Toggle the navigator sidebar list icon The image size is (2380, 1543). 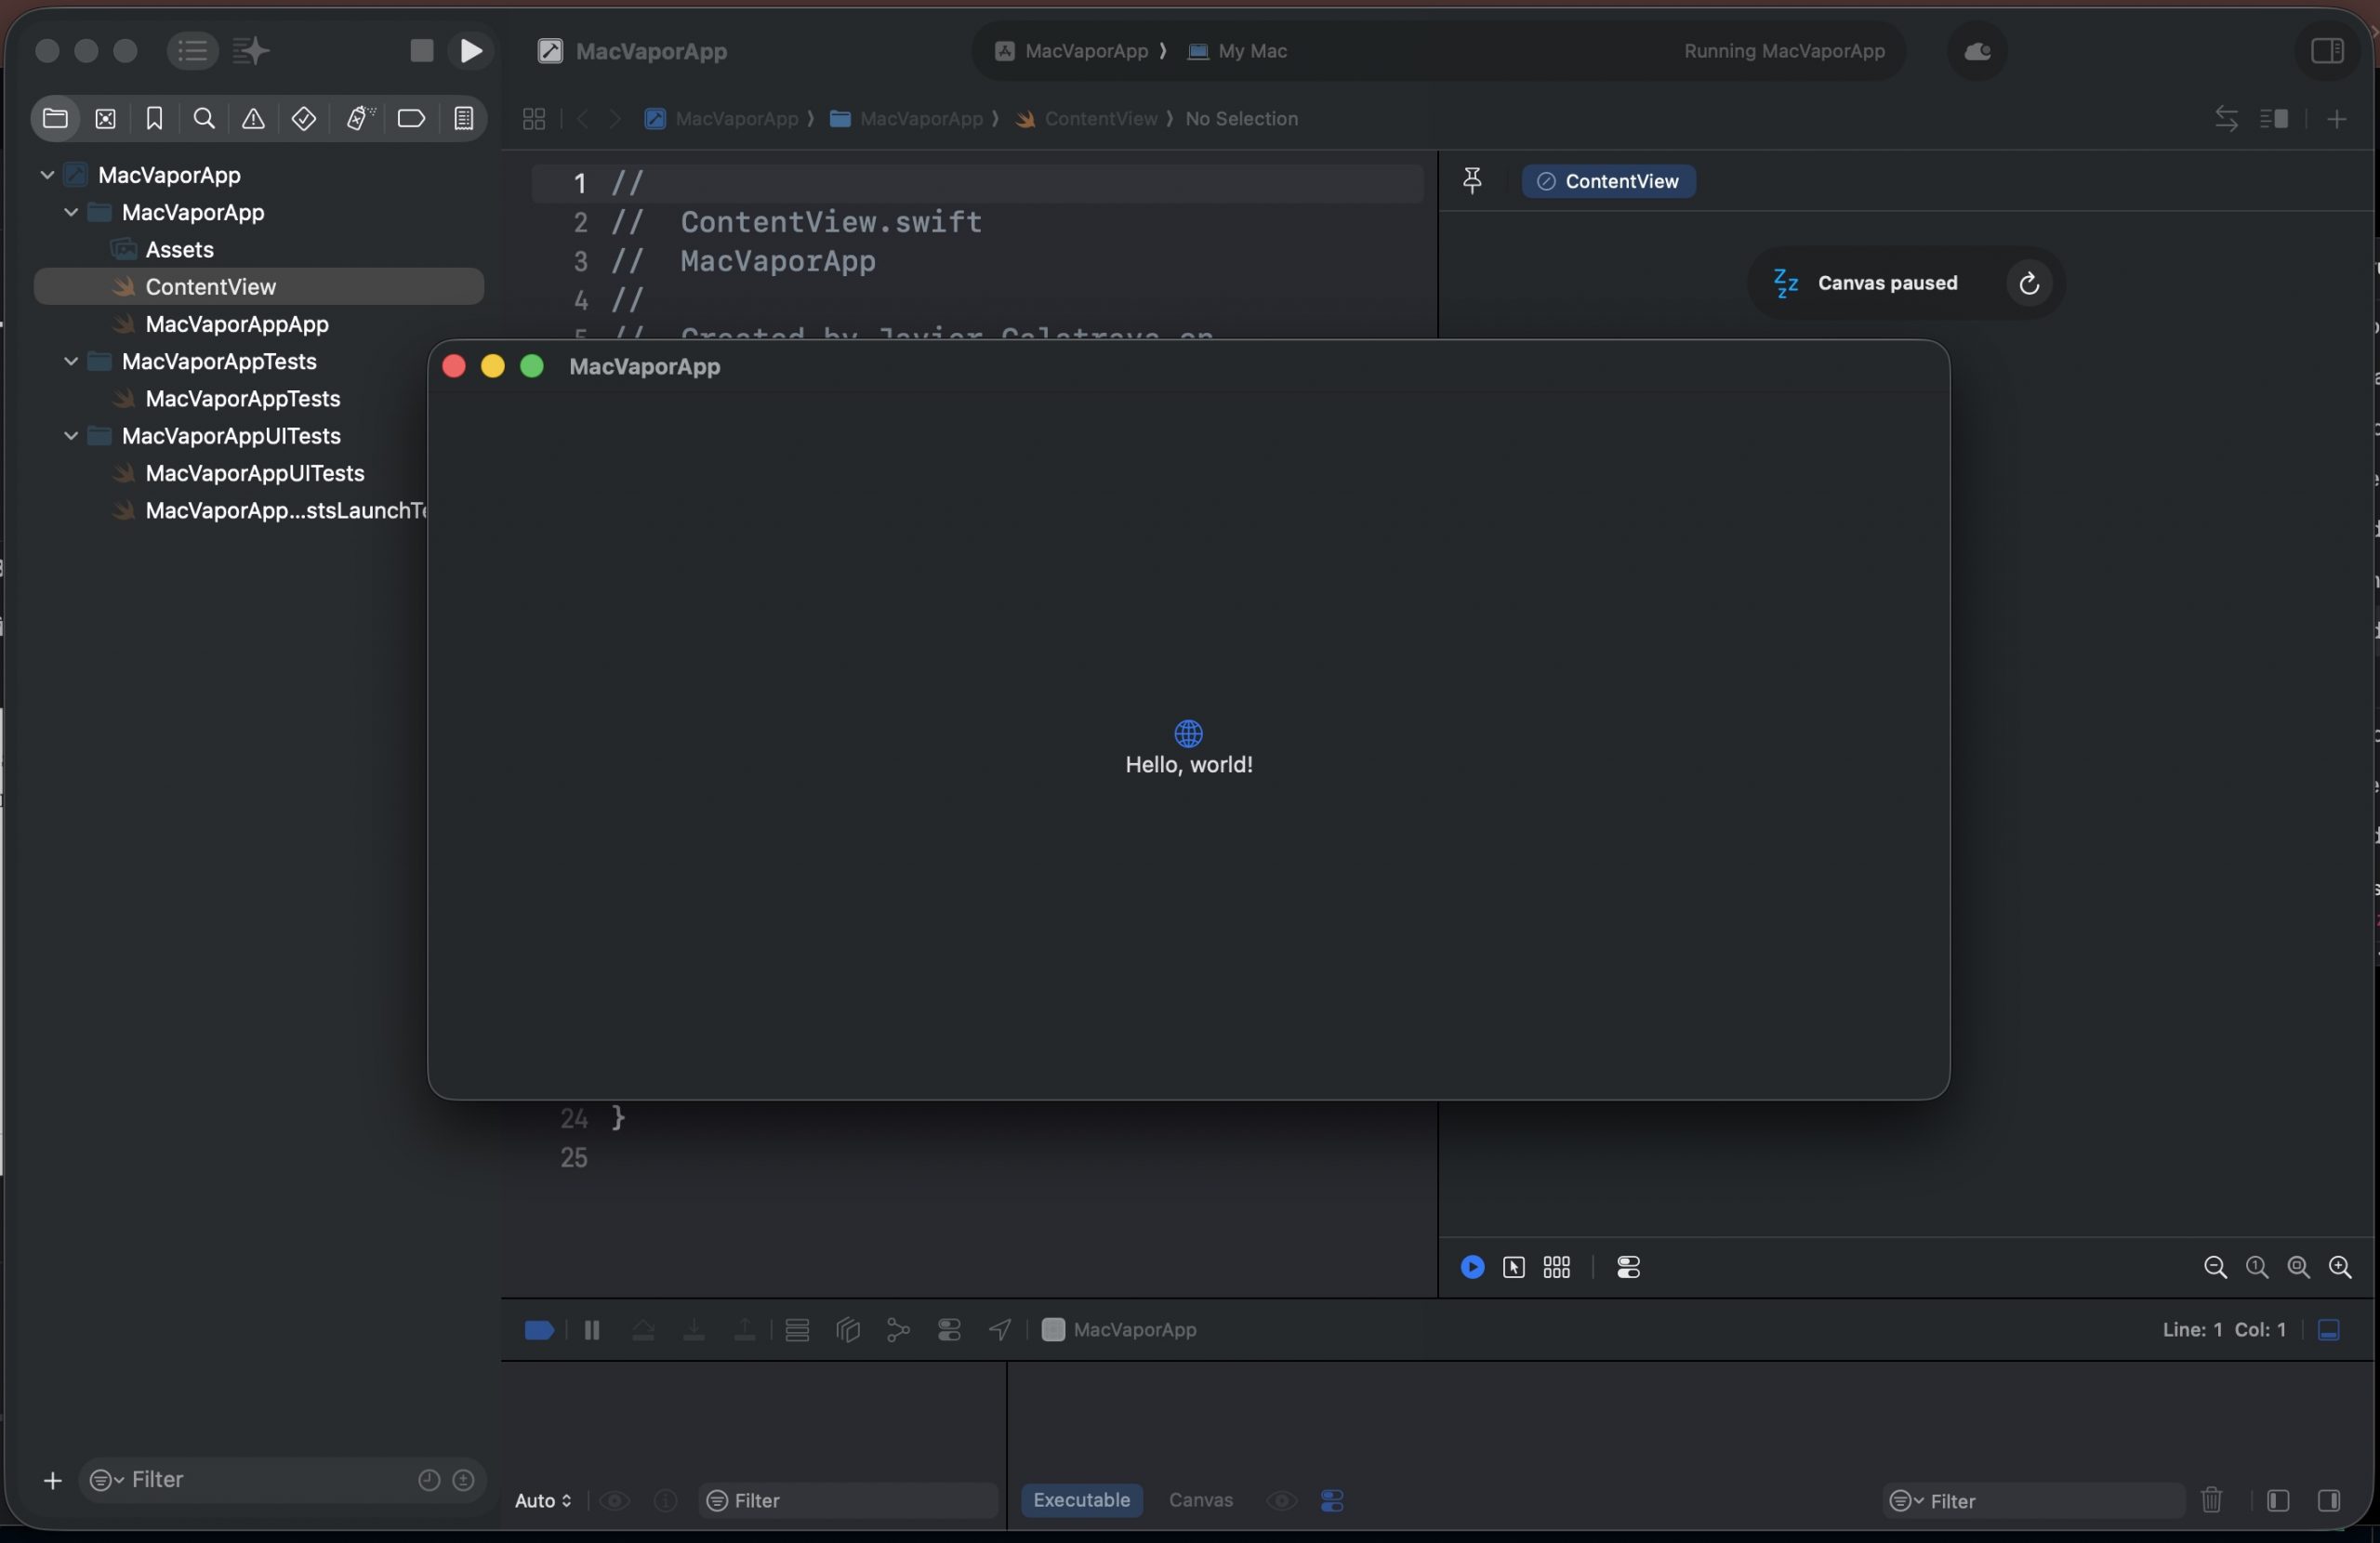click(192, 50)
